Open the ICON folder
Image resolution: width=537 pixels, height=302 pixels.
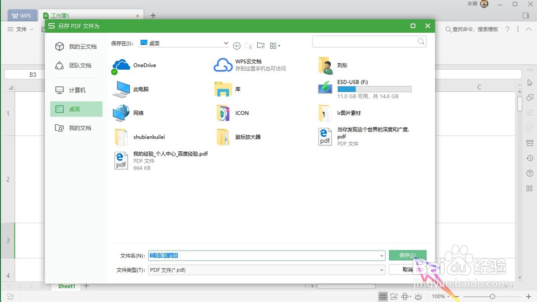(232, 113)
